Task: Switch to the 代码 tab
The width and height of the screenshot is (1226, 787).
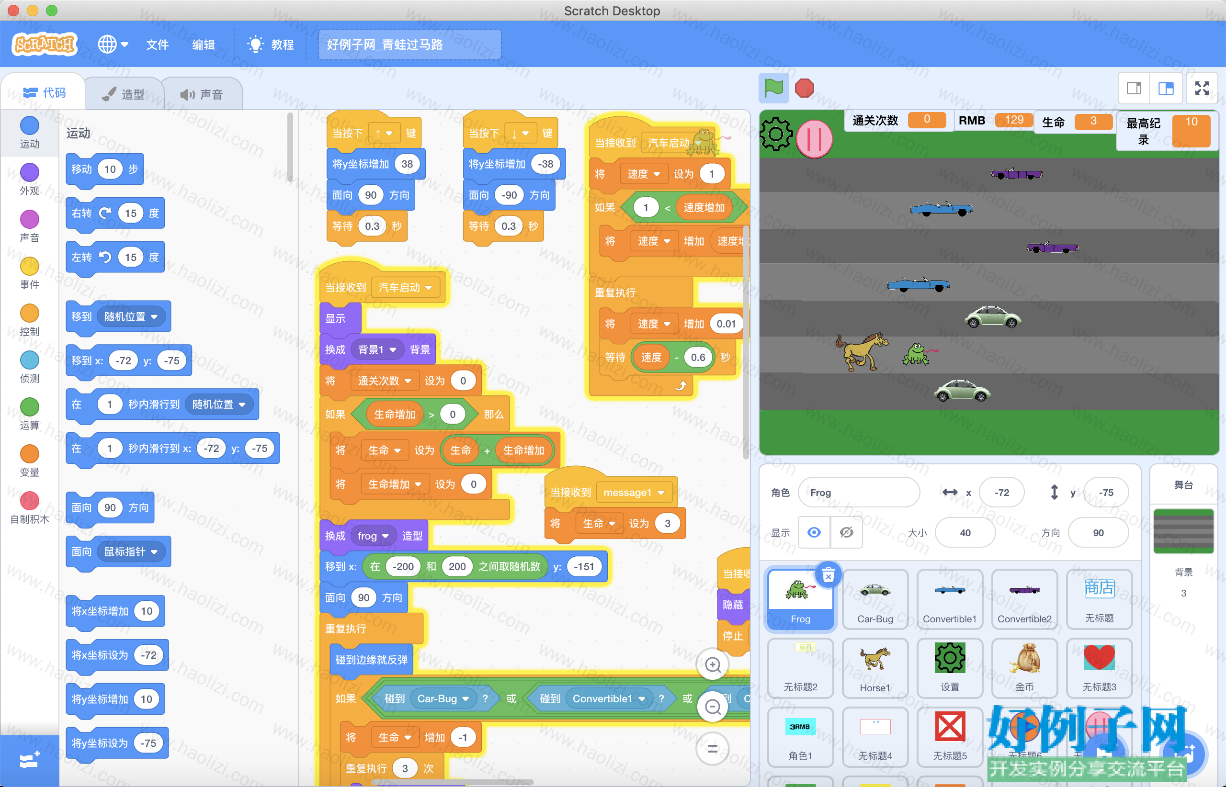Action: tap(45, 92)
